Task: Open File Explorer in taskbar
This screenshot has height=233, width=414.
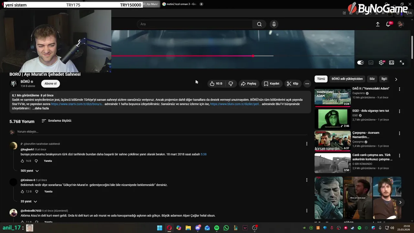Action: click(188, 228)
